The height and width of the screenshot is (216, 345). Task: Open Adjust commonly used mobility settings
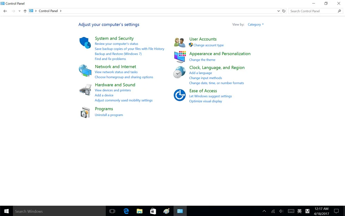[124, 100]
